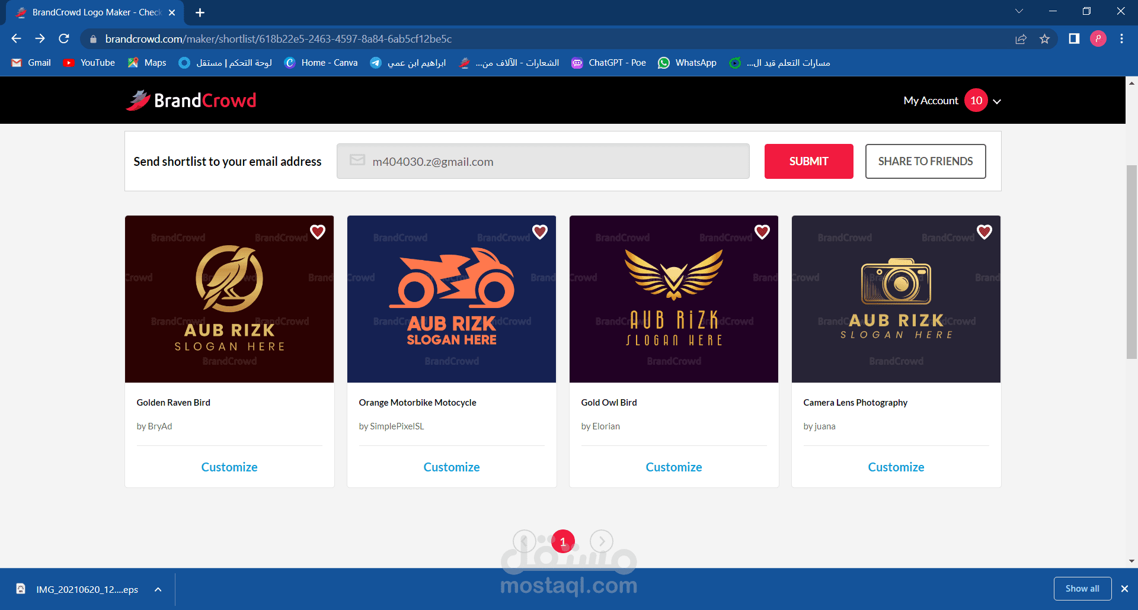Click the next page pagination arrow
This screenshot has width=1138, height=610.
(x=602, y=541)
